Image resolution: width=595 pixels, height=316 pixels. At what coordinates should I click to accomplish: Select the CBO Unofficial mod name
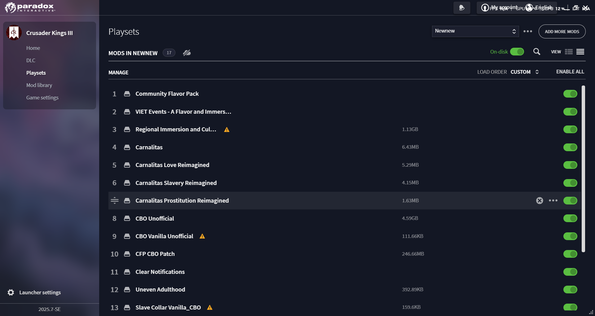155,218
